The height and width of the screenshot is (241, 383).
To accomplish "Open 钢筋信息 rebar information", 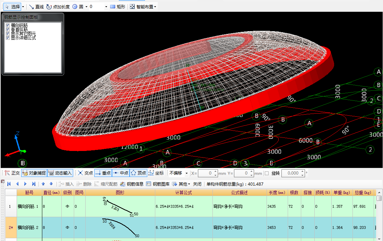I will pyautogui.click(x=132, y=184).
